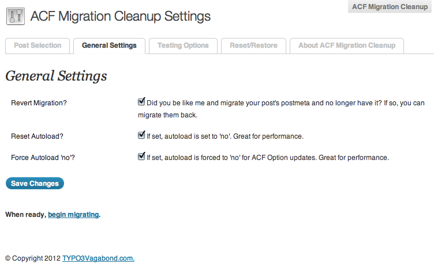Click the Revert Migration? label
The image size is (434, 267).
click(39, 103)
